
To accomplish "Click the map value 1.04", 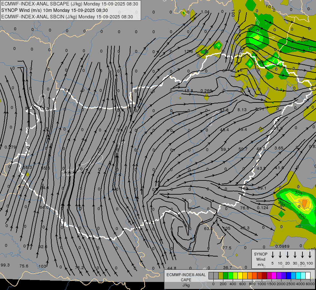I will pyautogui.click(x=205, y=12).
